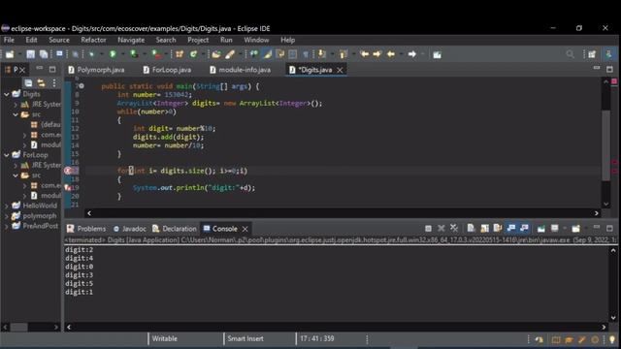Select the Java perspective icon
Image resolution: width=621 pixels, height=349 pixels.
(x=608, y=54)
